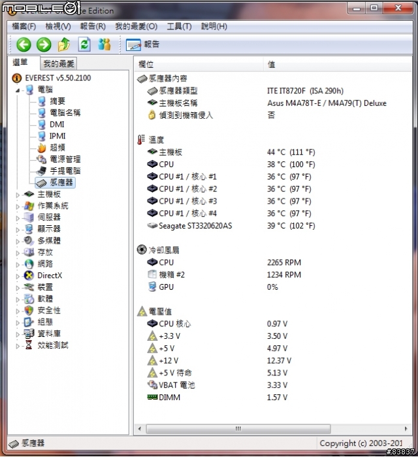418x457 pixels.
Task: Click the 效能測試 hourglass benchmark icon
Action: [29, 345]
